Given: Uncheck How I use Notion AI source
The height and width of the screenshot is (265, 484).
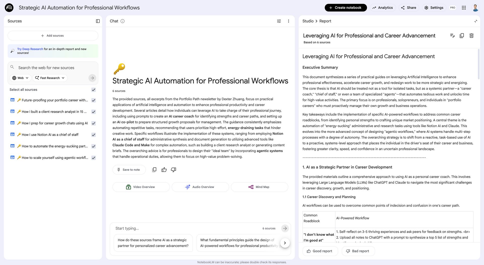Looking at the screenshot, I should click(94, 135).
